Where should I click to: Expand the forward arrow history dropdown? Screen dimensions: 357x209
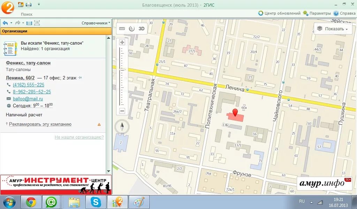23,23
